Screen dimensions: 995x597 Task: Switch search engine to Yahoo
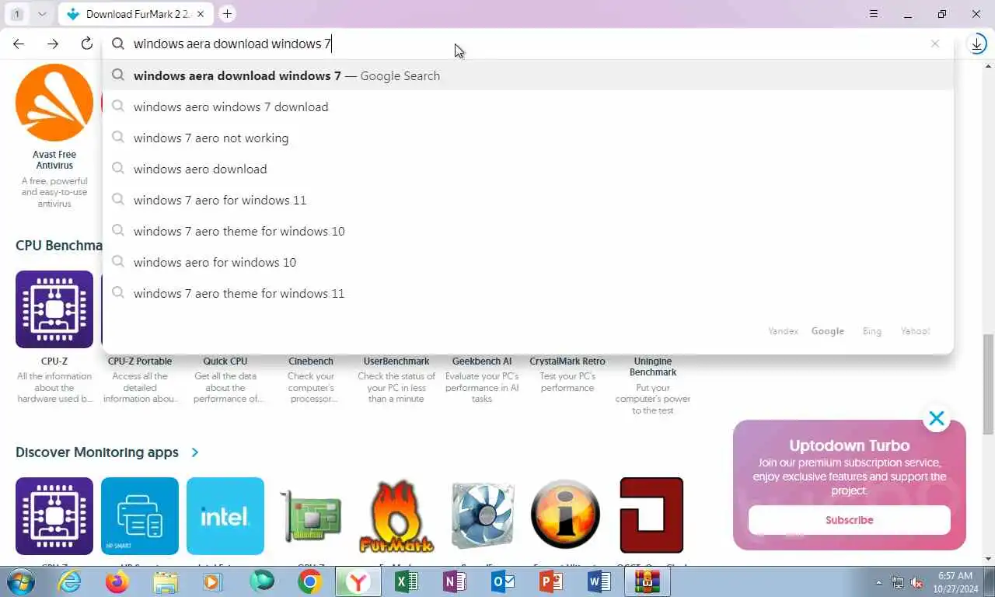[x=915, y=331]
